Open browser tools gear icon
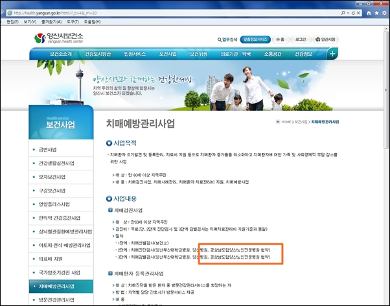 385,13
